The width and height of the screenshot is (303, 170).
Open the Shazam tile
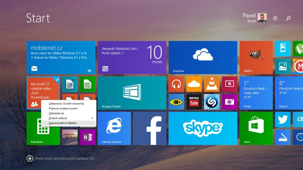pos(212,102)
